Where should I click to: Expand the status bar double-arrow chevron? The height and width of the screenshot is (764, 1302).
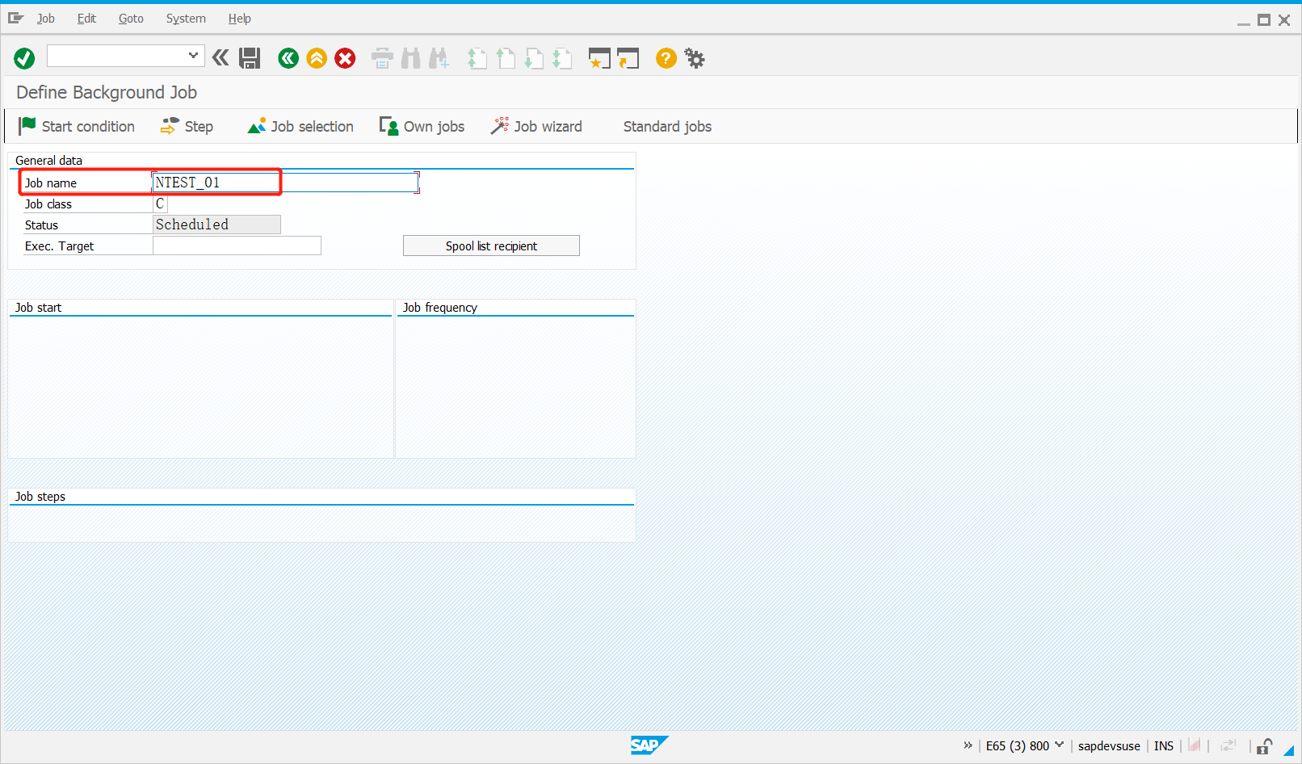click(968, 745)
